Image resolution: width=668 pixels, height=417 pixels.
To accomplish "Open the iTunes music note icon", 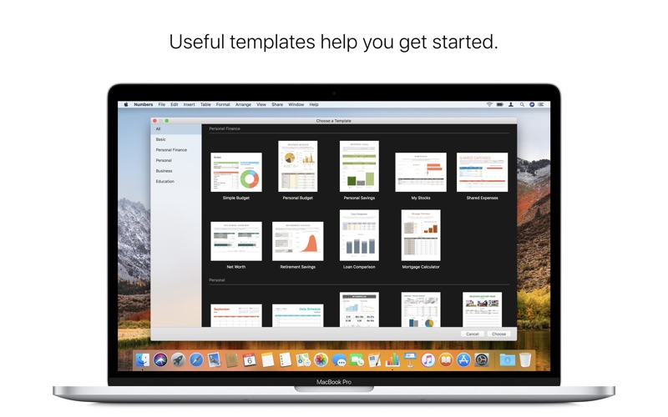I will 428,360.
